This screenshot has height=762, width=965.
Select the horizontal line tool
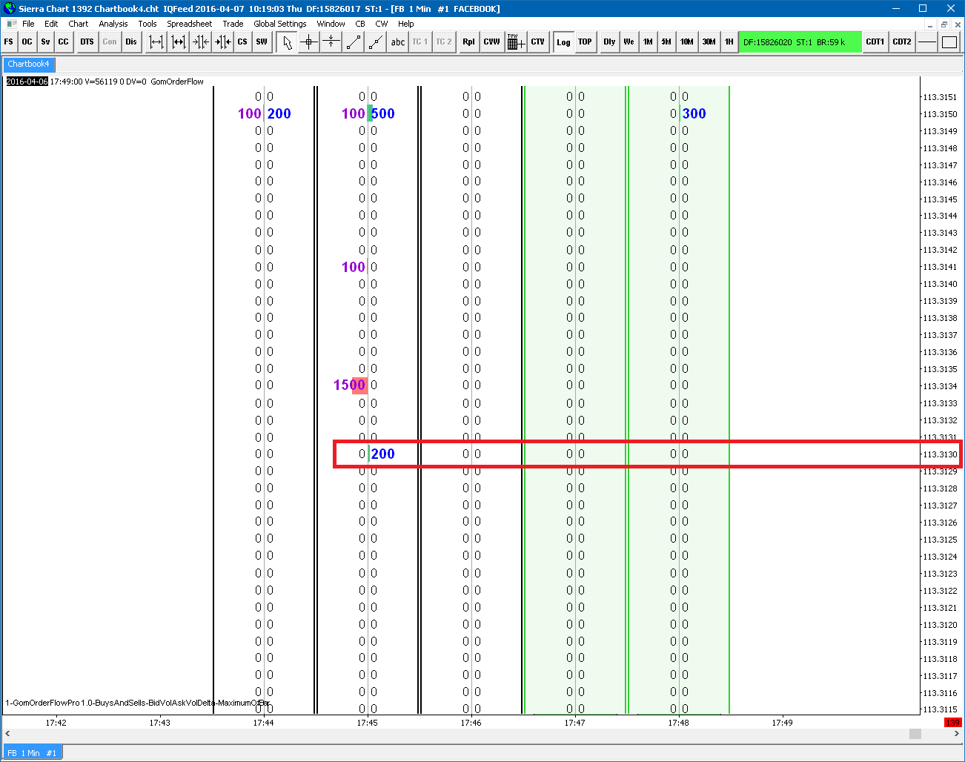point(927,42)
